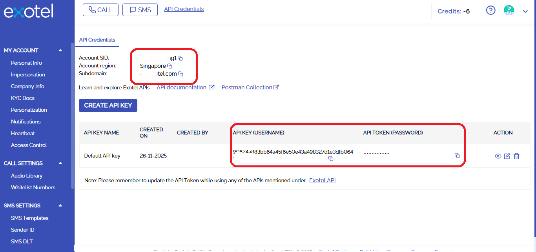
Task: Open the Exotel API link in note
Action: (x=323, y=180)
